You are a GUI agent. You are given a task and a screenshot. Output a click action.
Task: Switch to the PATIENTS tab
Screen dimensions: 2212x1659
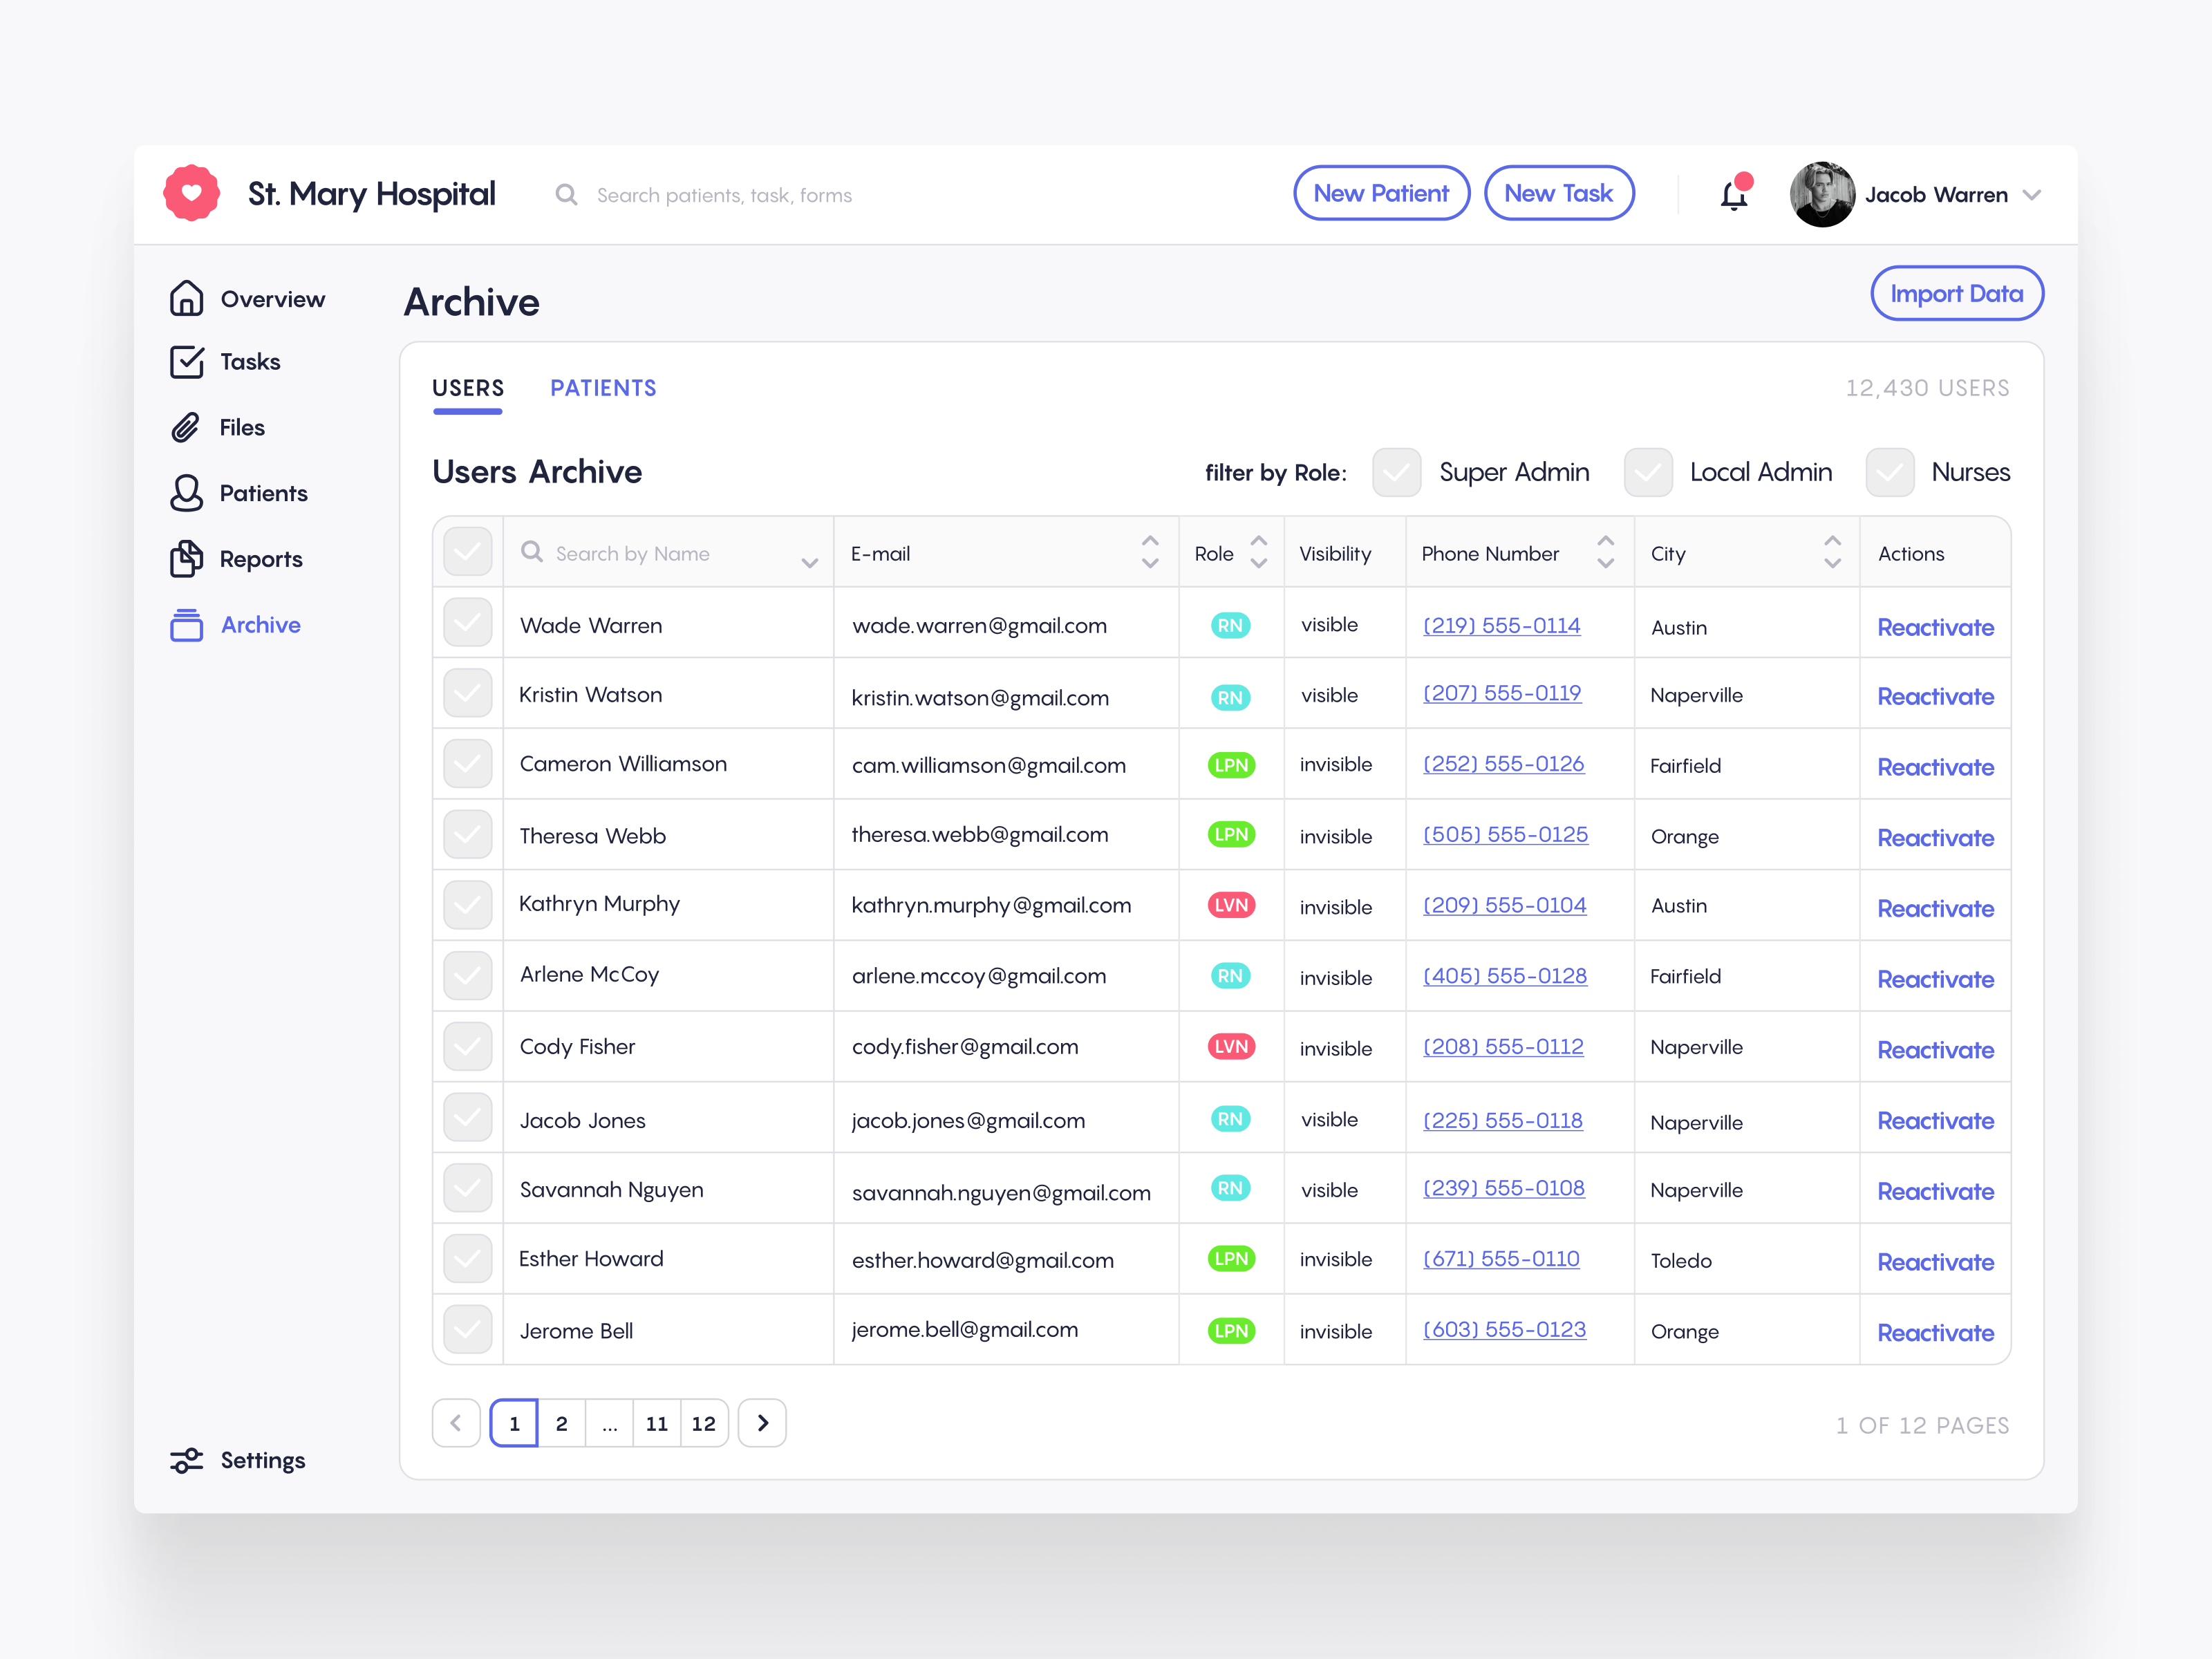[x=603, y=388]
